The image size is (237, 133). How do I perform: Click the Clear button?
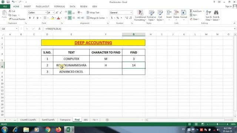click(x=194, y=19)
